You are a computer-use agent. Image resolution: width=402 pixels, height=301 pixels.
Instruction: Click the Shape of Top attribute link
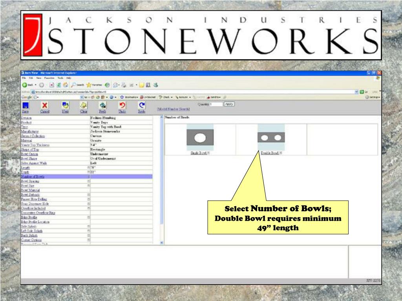coord(30,149)
